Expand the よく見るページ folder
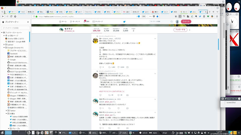Image resolution: width=241 pixels, height=135 pixels. click(x=4, y=36)
